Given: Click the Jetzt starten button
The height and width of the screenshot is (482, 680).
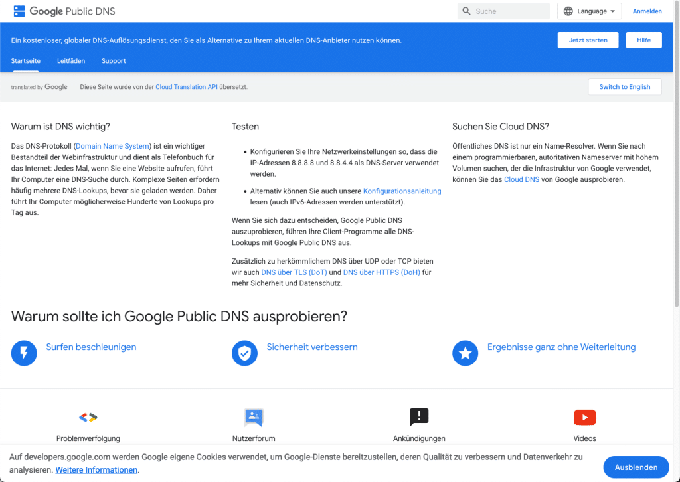Looking at the screenshot, I should (x=588, y=40).
